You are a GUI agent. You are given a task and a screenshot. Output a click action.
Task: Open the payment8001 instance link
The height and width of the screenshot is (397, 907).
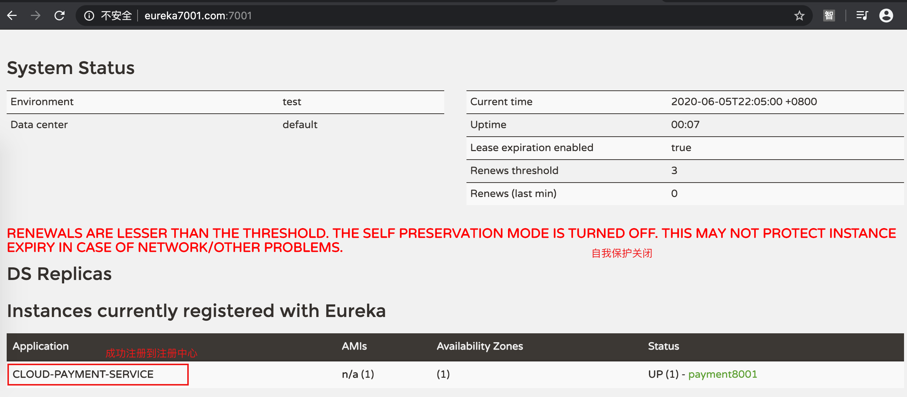pyautogui.click(x=723, y=374)
